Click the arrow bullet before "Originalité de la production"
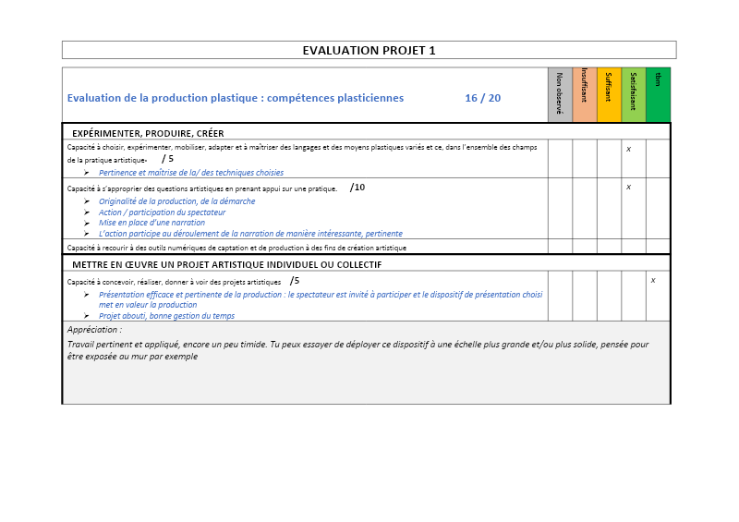The width and height of the screenshot is (739, 522). (x=87, y=201)
